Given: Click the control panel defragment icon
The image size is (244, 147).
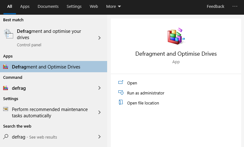Looking at the screenshot, I should [x=8, y=34].
